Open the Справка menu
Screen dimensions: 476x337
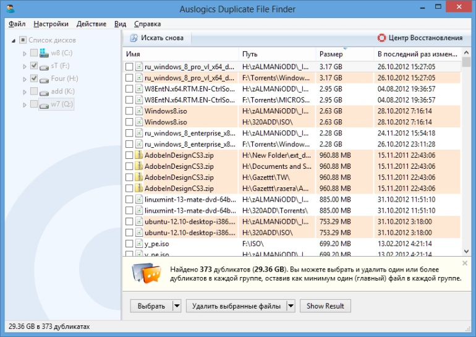pos(148,23)
